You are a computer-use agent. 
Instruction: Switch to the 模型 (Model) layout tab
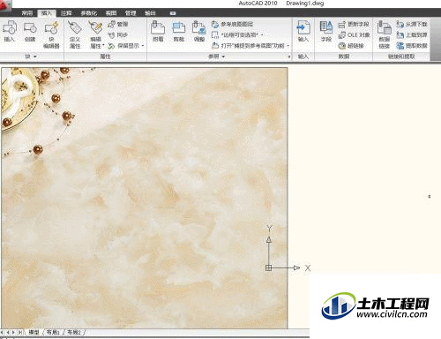click(34, 332)
